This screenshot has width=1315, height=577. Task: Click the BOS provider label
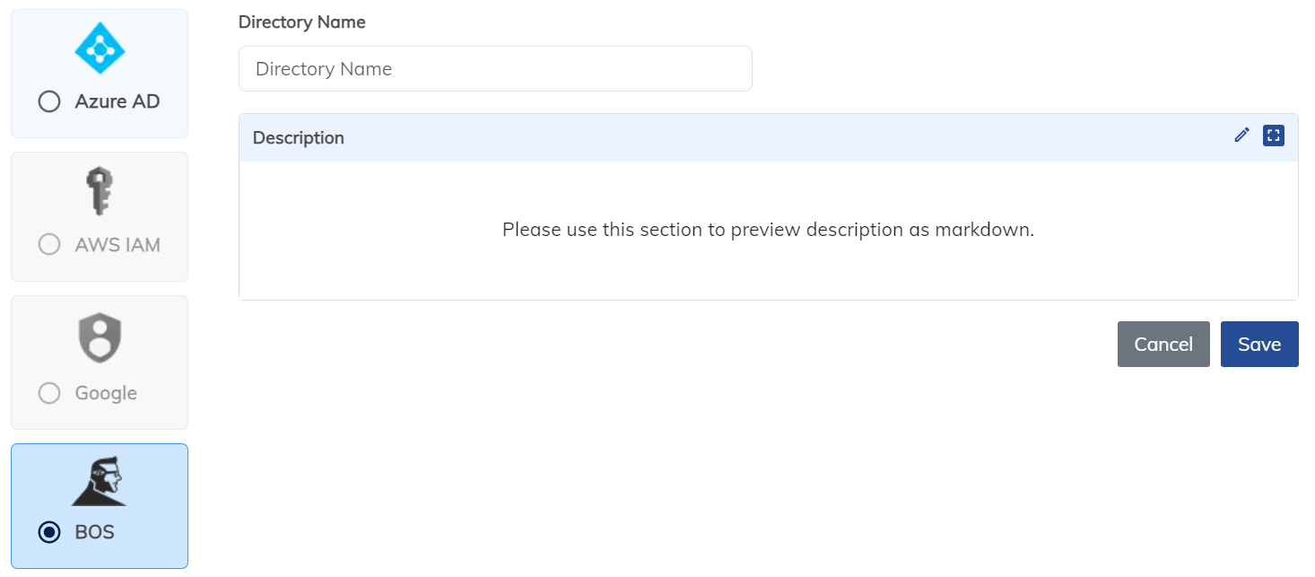click(x=95, y=532)
